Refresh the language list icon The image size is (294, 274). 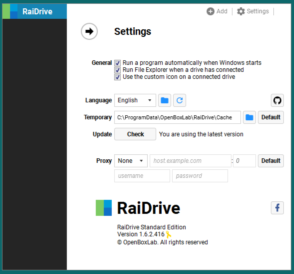[179, 100]
